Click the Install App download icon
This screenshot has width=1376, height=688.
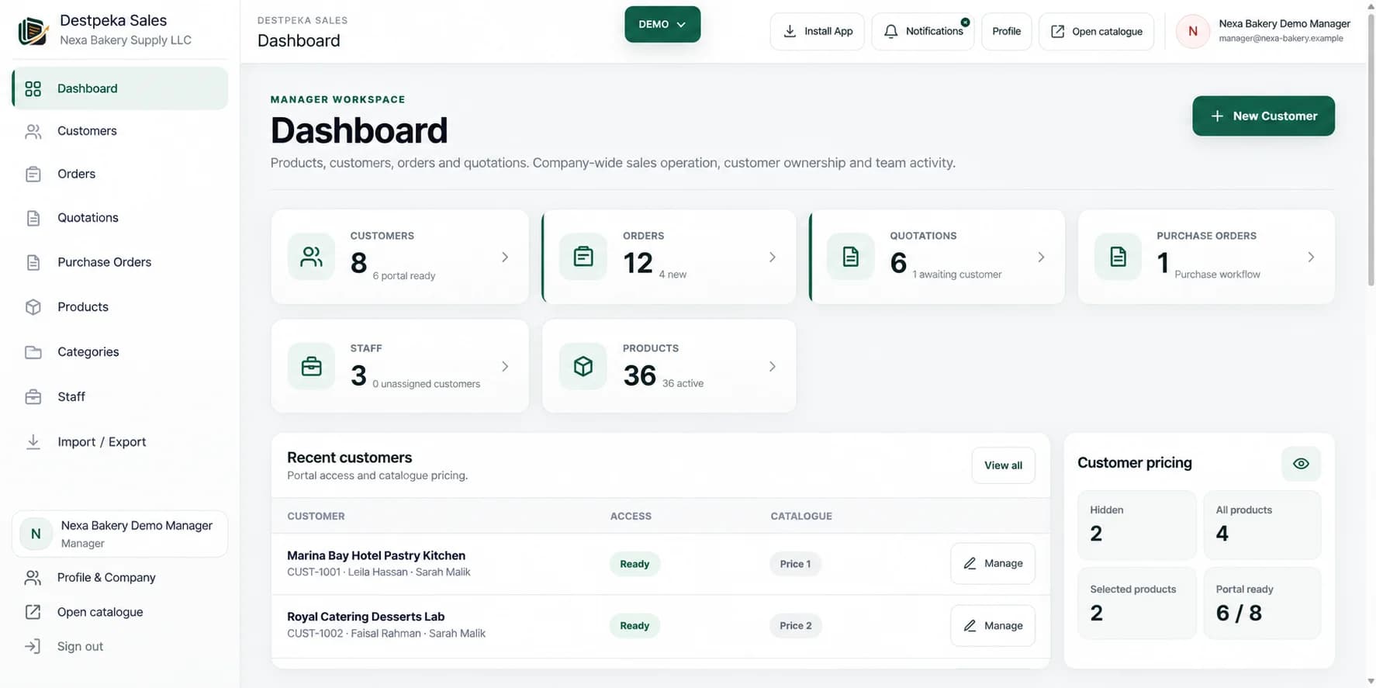point(790,31)
